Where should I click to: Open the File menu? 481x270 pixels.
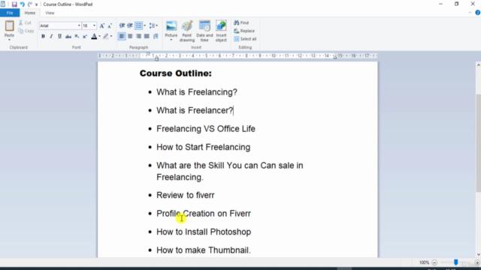tap(10, 13)
